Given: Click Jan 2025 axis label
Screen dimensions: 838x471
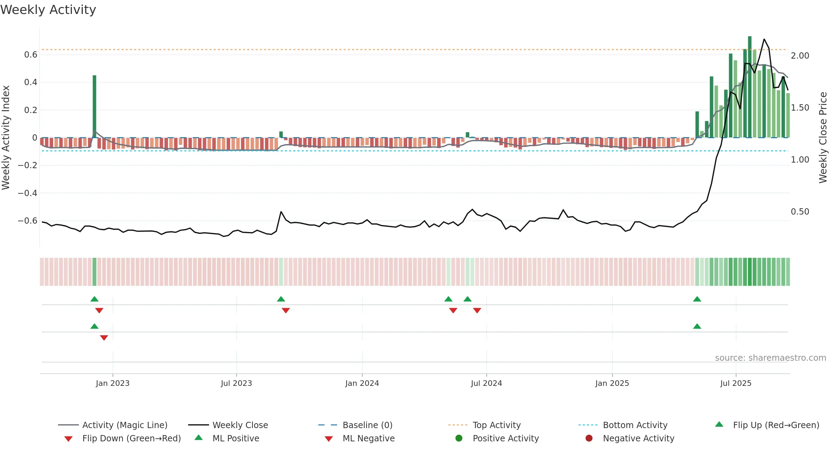Looking at the screenshot, I should [x=612, y=383].
